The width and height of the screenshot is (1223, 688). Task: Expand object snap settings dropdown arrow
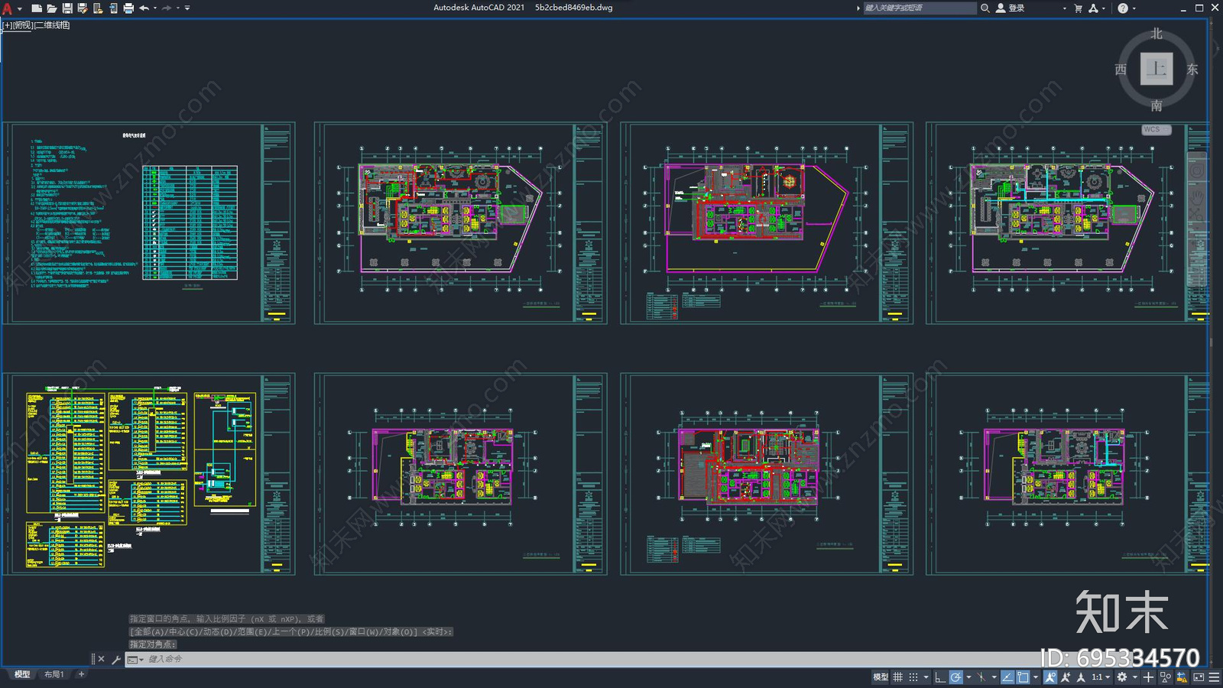[x=1036, y=677]
